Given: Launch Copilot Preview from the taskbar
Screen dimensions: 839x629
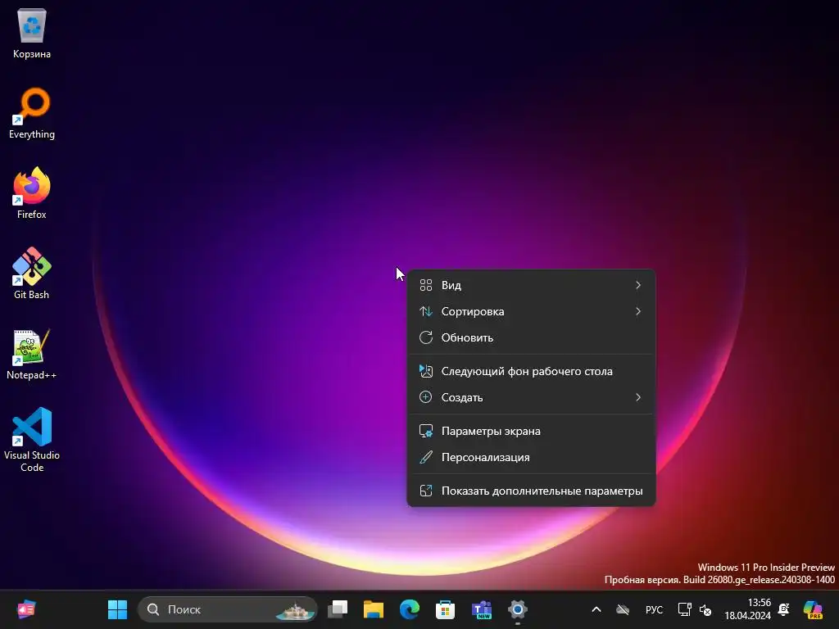Looking at the screenshot, I should point(813,609).
